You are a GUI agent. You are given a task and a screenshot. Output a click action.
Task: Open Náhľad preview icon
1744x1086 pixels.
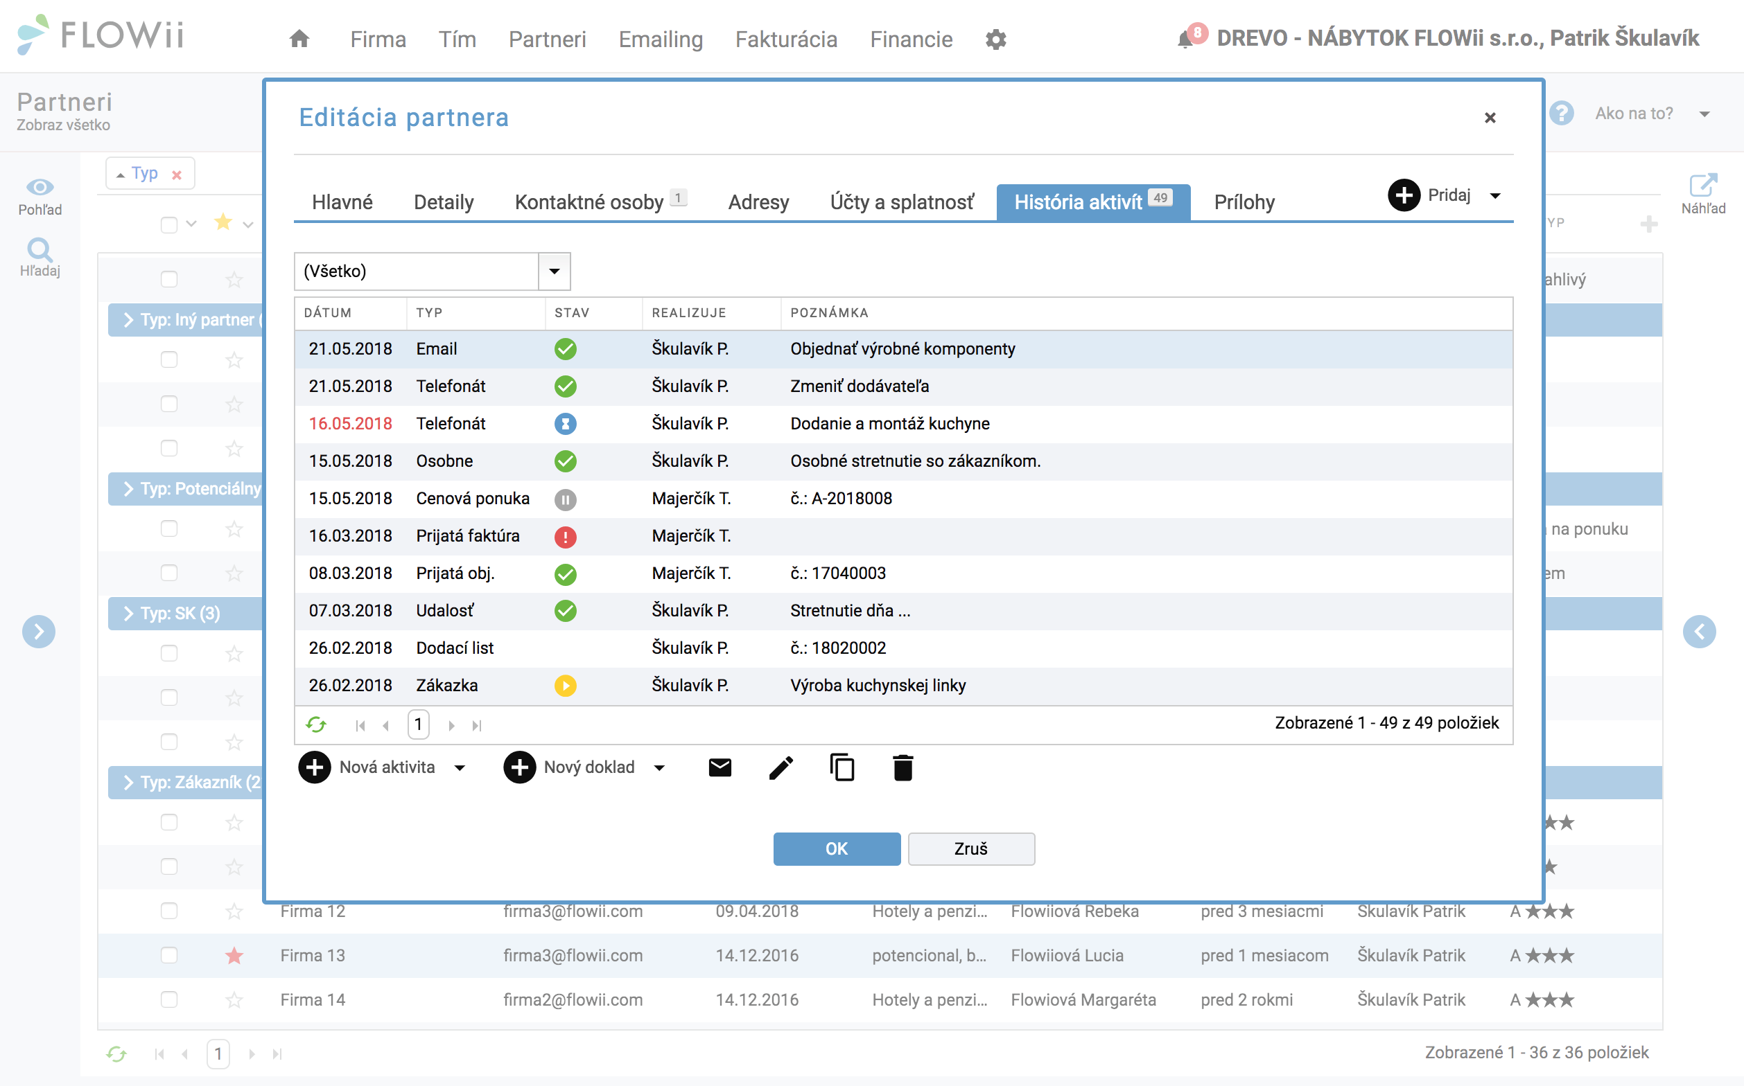pos(1703,186)
